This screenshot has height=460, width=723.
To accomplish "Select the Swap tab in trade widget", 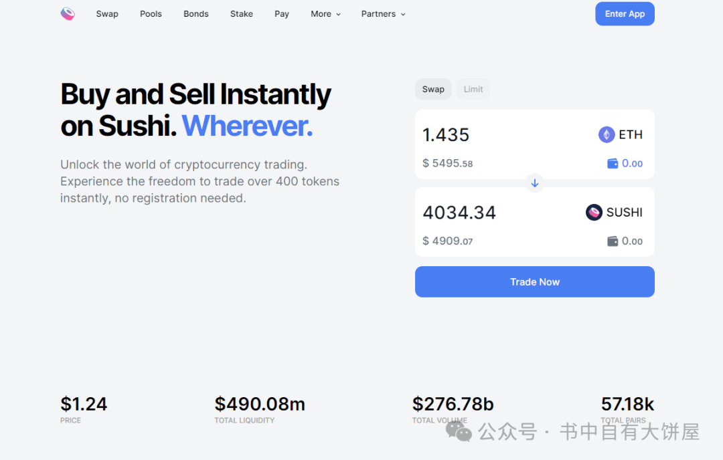I will click(433, 90).
